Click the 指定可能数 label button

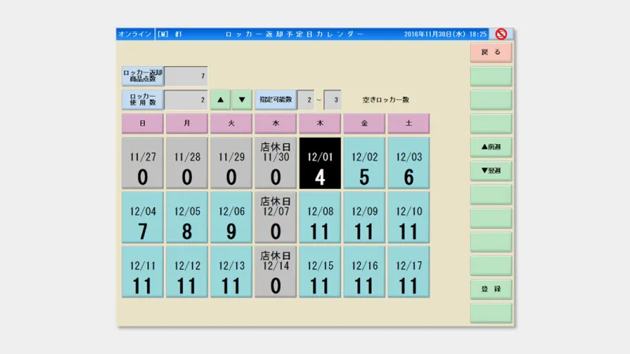275,100
